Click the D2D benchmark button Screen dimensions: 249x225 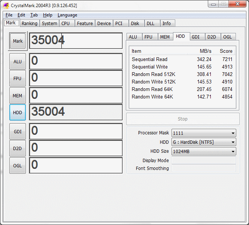[x=18, y=148]
